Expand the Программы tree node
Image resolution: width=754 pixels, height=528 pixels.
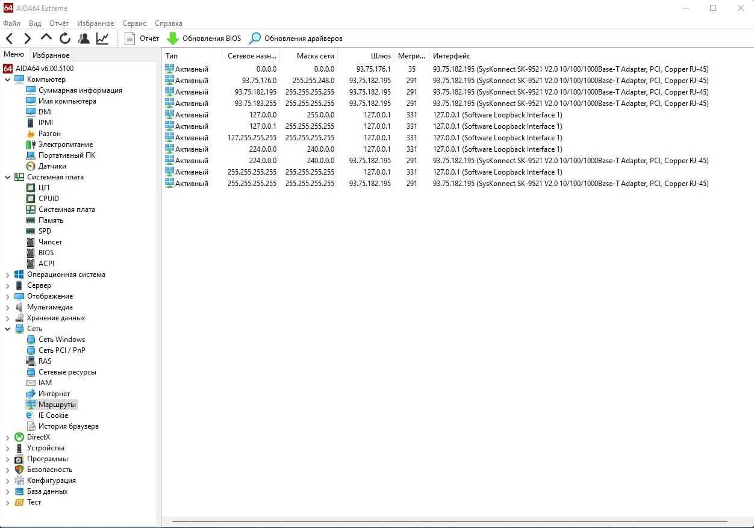tap(8, 459)
